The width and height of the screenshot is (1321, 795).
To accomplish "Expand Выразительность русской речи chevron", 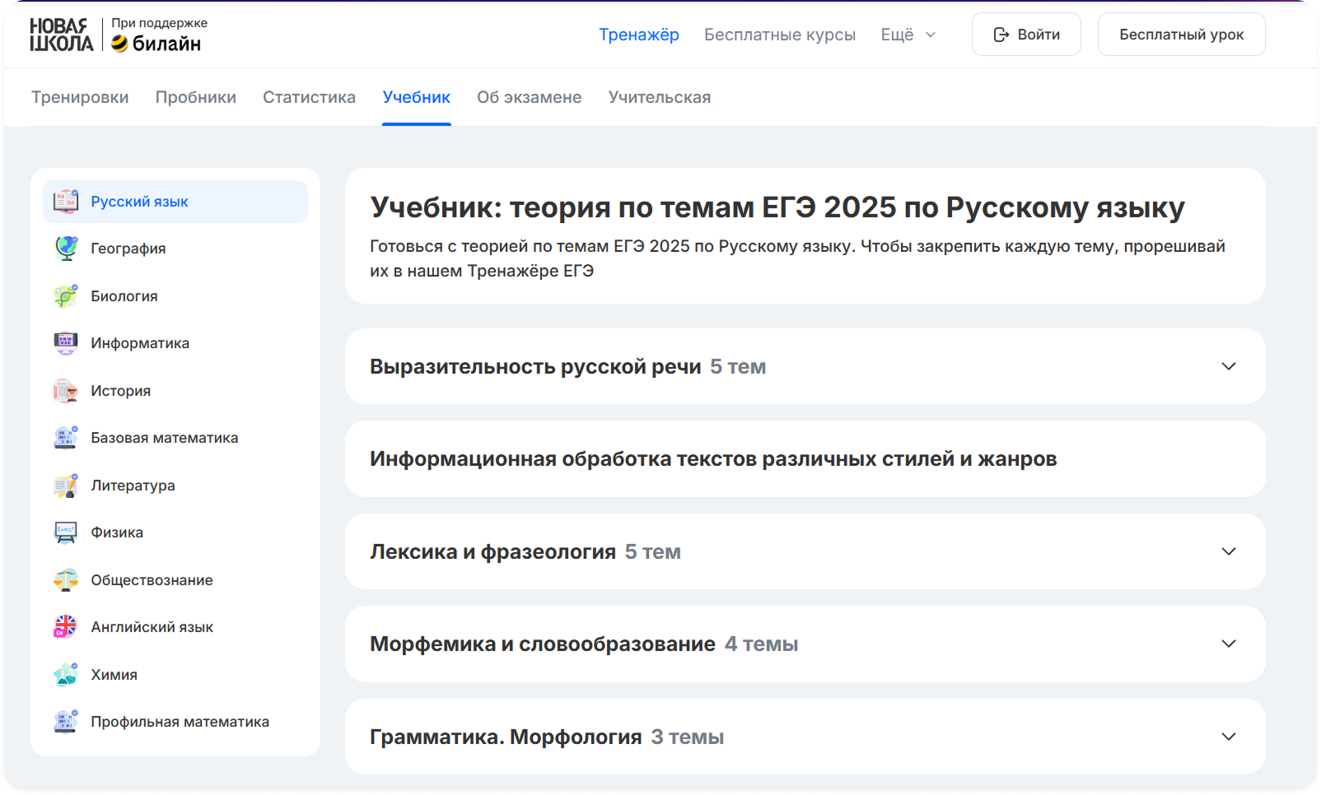I will tap(1229, 366).
